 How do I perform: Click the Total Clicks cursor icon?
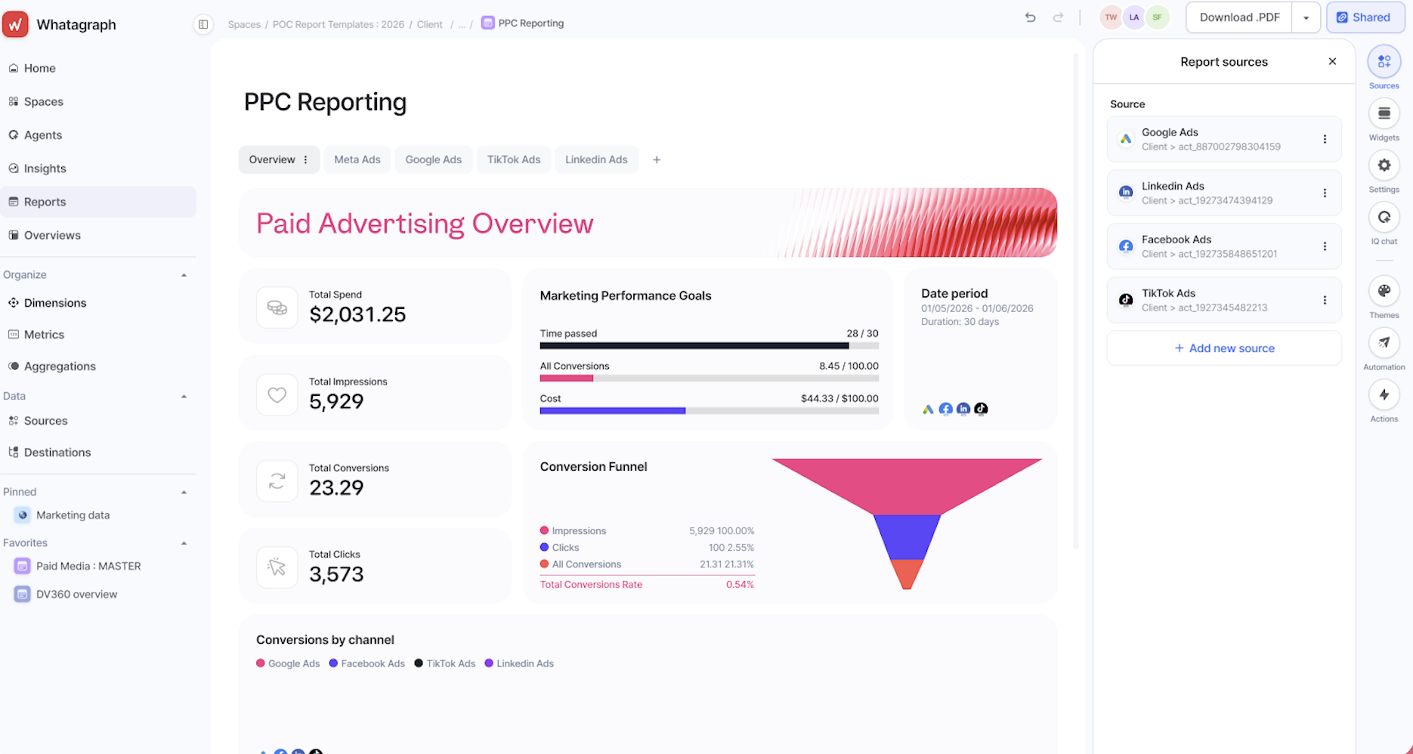[x=277, y=567]
